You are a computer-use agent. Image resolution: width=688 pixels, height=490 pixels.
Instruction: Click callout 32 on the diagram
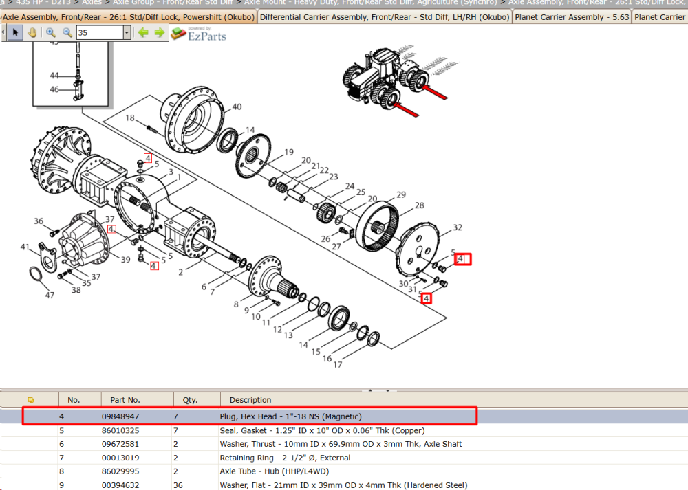click(x=458, y=227)
